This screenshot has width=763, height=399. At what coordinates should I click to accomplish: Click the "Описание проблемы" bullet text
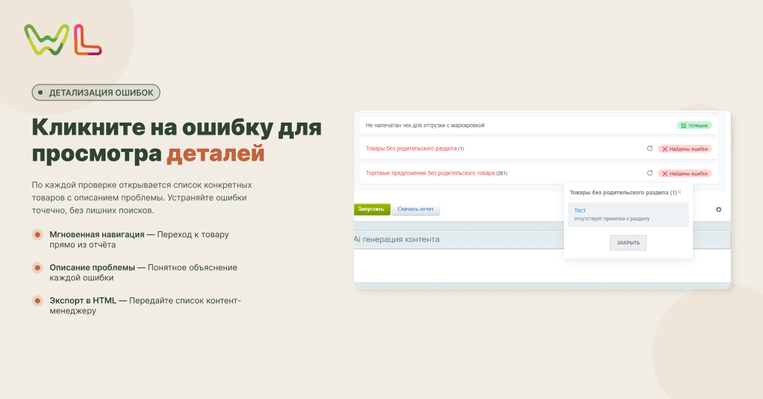pos(92,267)
